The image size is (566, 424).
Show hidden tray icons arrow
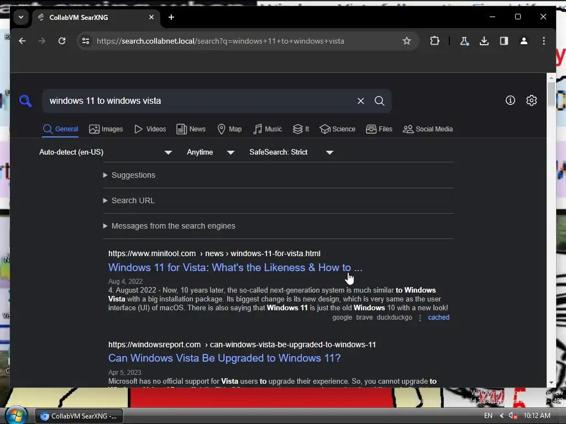click(501, 416)
